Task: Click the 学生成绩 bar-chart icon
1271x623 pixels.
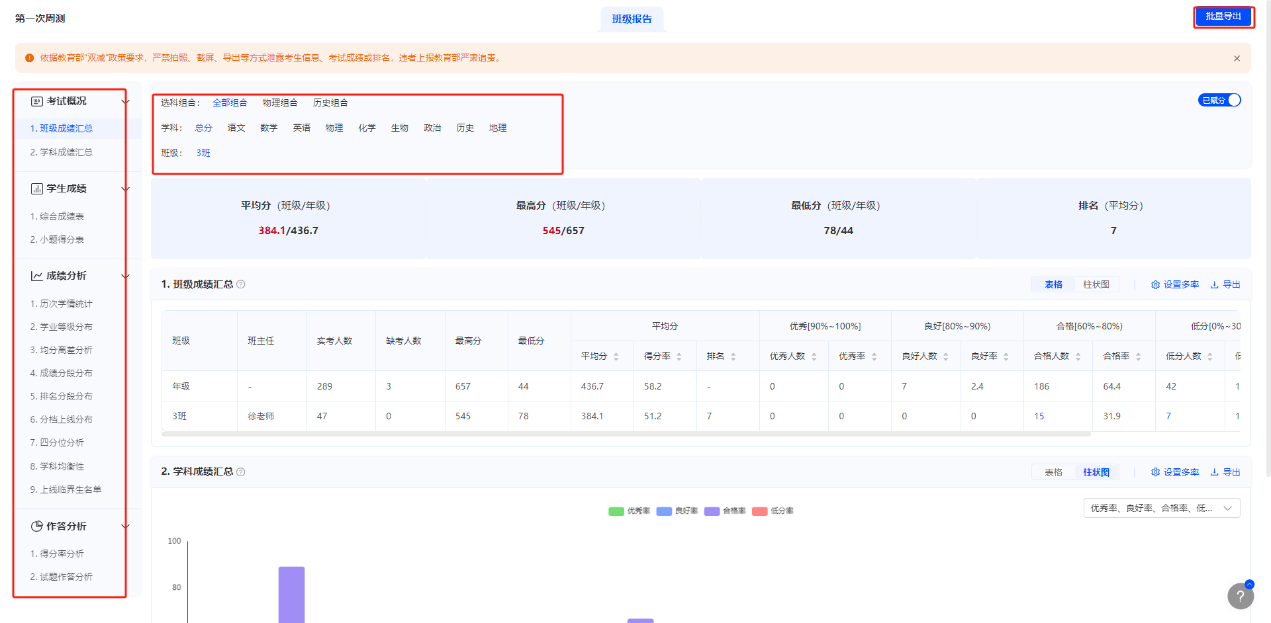Action: pos(37,188)
